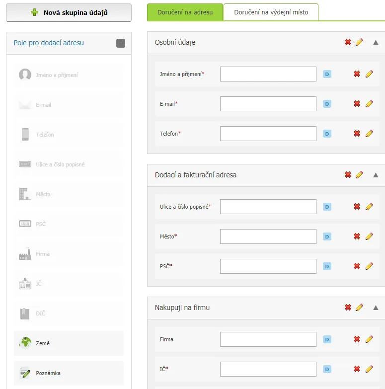Click into the Ulice a číslo popisné input
The height and width of the screenshot is (389, 385).
point(268,207)
